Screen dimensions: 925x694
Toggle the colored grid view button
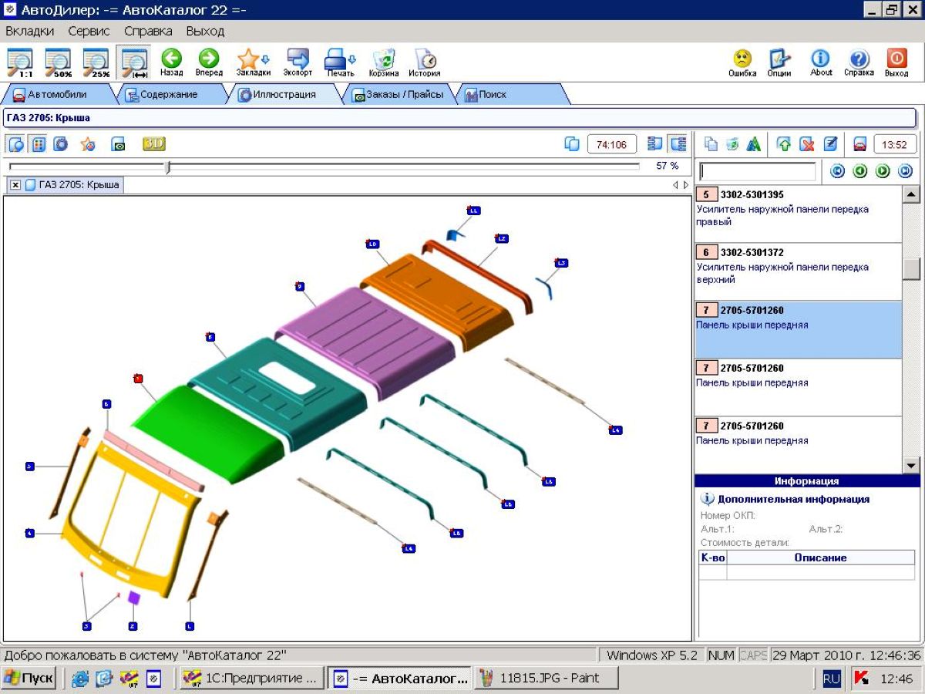tap(38, 144)
